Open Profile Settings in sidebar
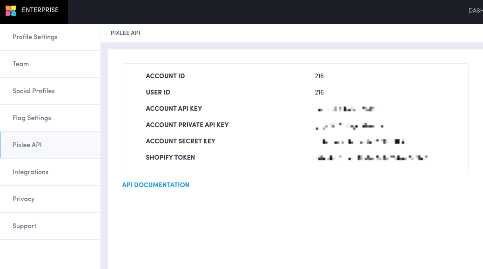 click(50, 37)
